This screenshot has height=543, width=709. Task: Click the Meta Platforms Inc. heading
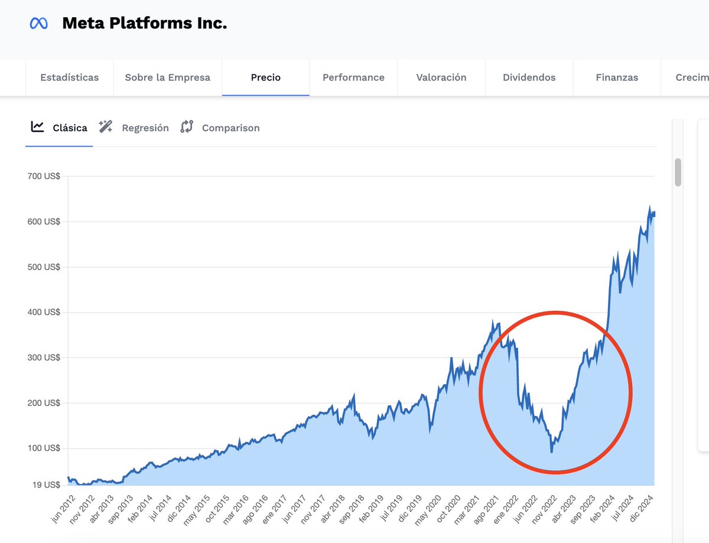pyautogui.click(x=145, y=24)
